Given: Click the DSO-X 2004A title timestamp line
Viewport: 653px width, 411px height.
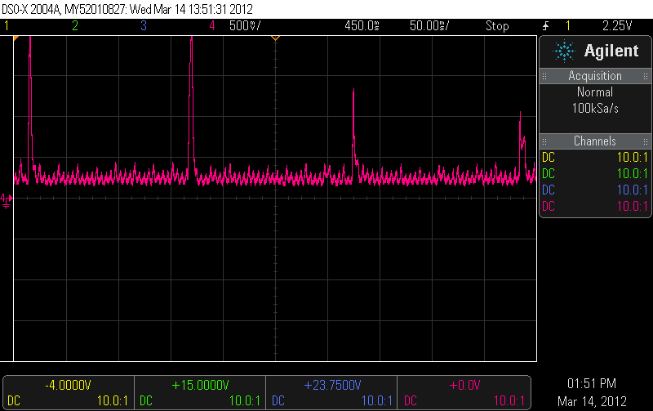Looking at the screenshot, I should point(127,9).
